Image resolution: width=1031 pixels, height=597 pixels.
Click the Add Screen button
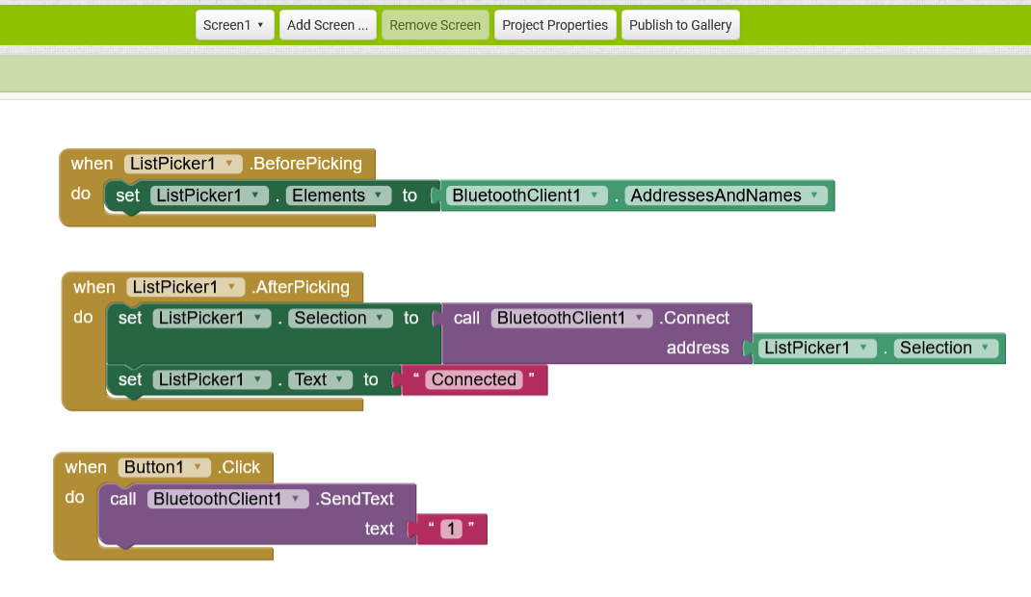328,24
